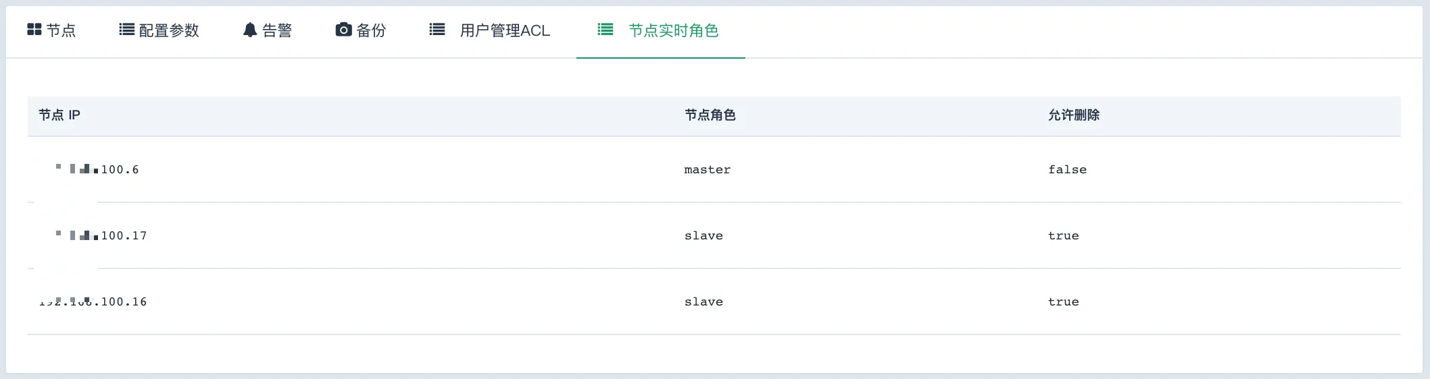The width and height of the screenshot is (1430, 379).
Task: Click the camera icon for 备份
Action: coord(343,30)
